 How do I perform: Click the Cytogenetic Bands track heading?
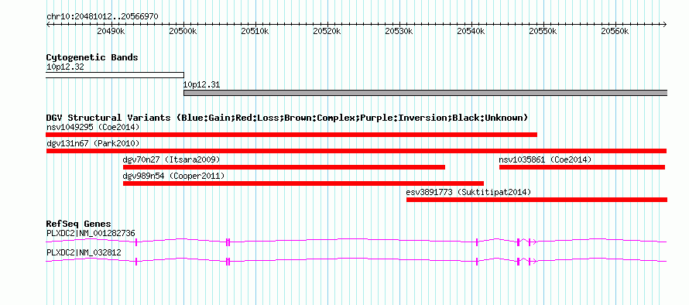click(x=92, y=57)
